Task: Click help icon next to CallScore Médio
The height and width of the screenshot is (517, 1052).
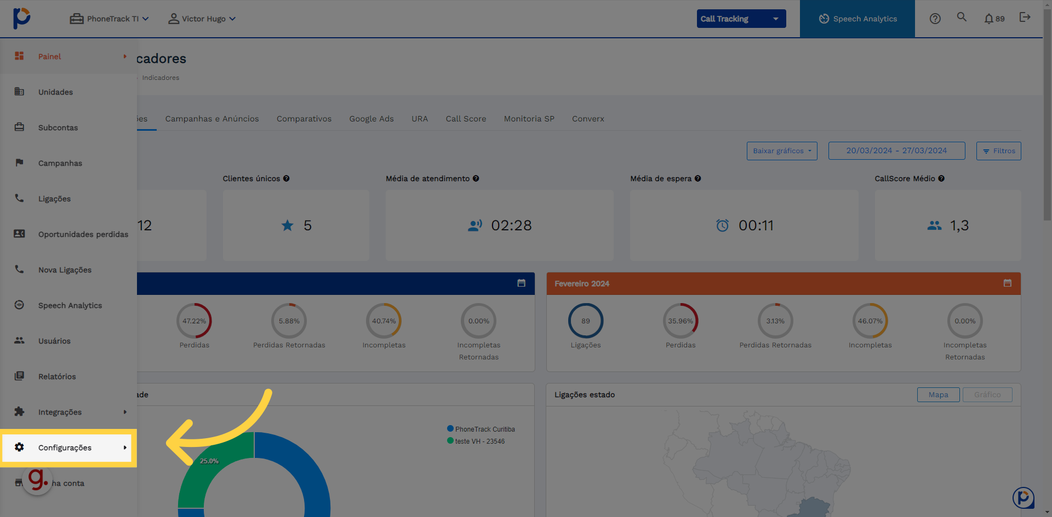Action: click(x=941, y=178)
